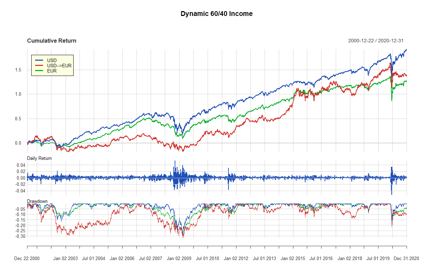The width and height of the screenshot is (434, 276).
Task: Click the Jan 02 2012 date label
Action: click(x=236, y=259)
